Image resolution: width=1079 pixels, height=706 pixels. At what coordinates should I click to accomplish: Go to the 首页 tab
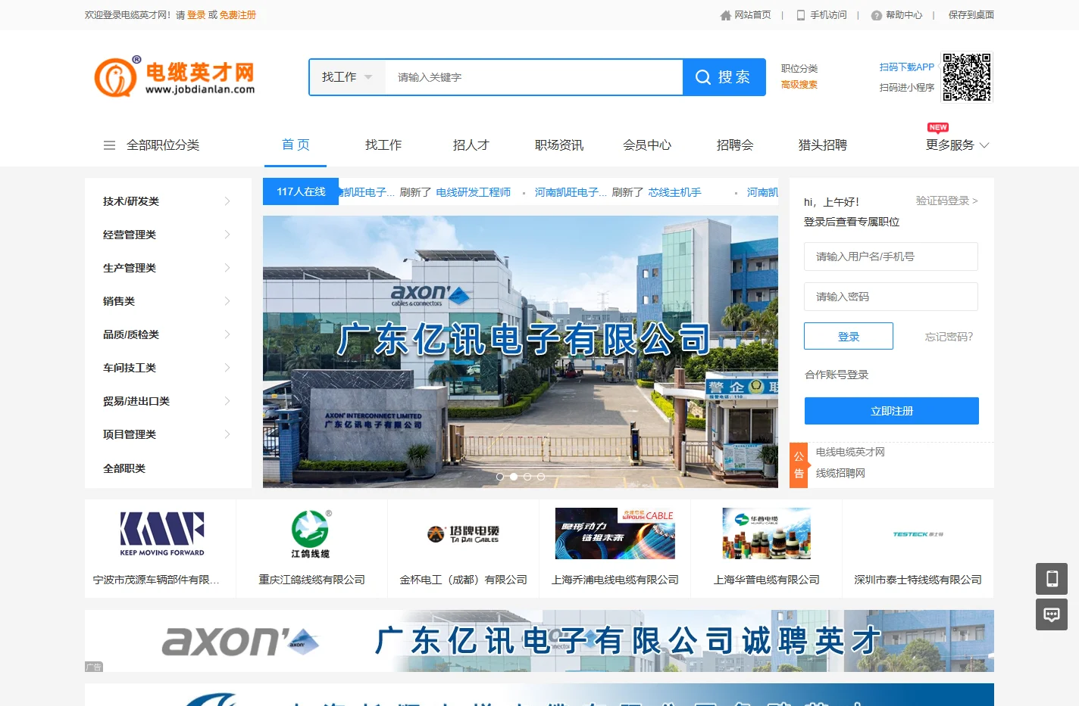296,145
